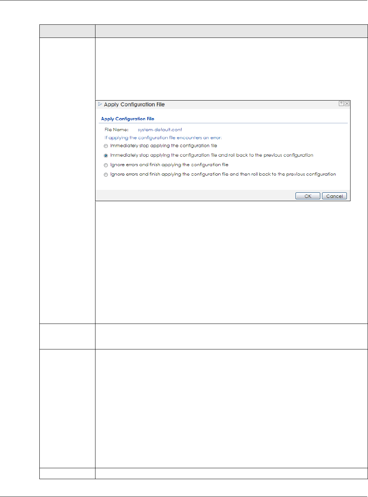This screenshot has width=368, height=497.
Task: Click the OK button
Action: (308, 196)
